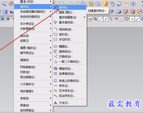Click the blue block with pink outline icon

click(x=119, y=12)
